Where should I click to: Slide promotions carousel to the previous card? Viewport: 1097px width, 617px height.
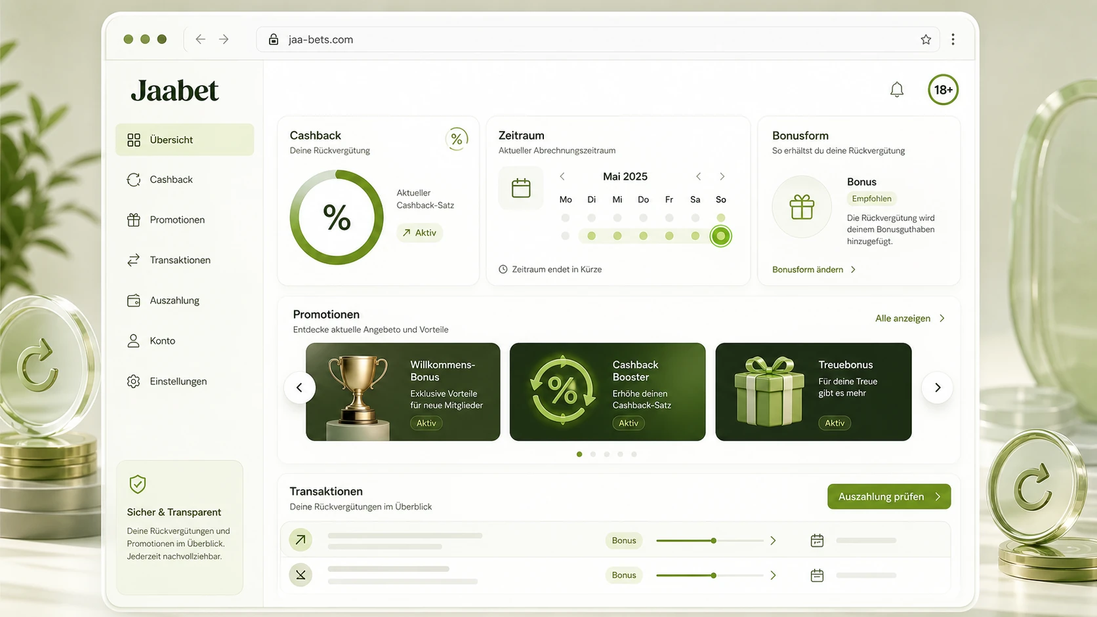(300, 388)
